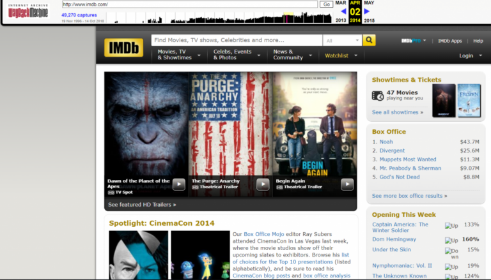The width and height of the screenshot is (491, 280).
Task: Open The Unknown Known link
Action: tap(399, 276)
